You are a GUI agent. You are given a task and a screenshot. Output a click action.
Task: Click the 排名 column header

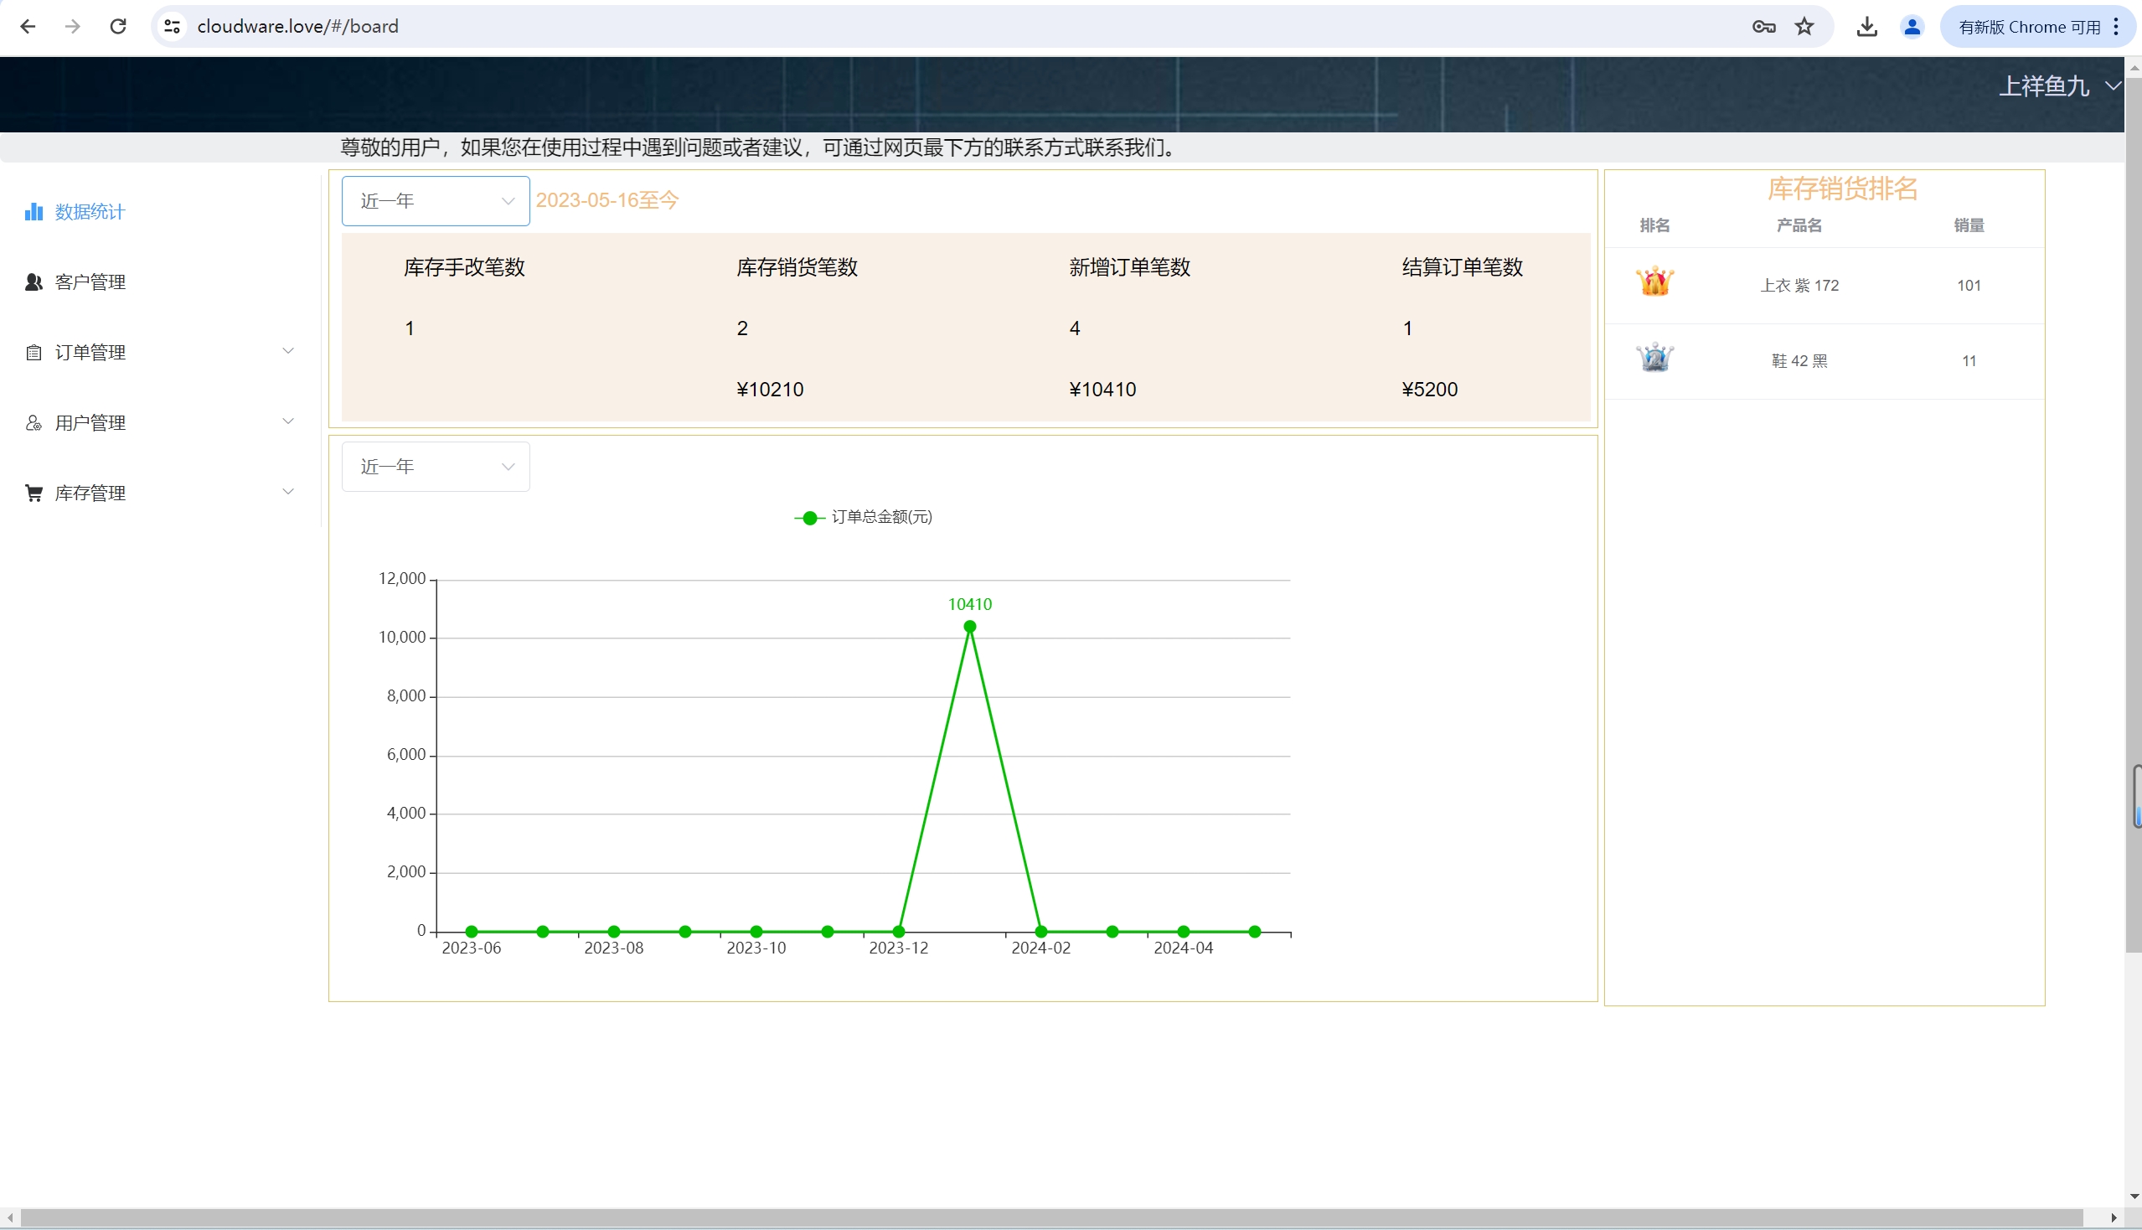pyautogui.click(x=1654, y=225)
